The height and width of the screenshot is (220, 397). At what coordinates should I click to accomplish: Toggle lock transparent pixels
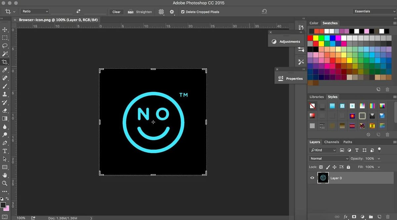coord(321,167)
